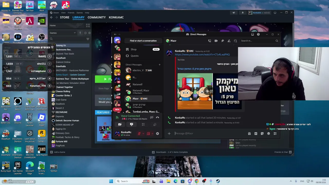Send a gift in Discord chat

(x=249, y=133)
